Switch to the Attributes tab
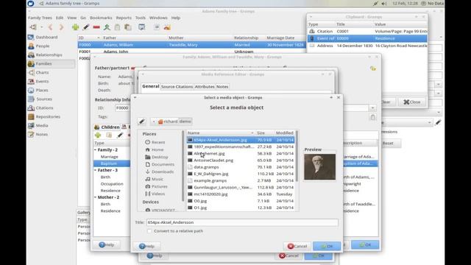The width and height of the screenshot is (471, 265). [205, 87]
